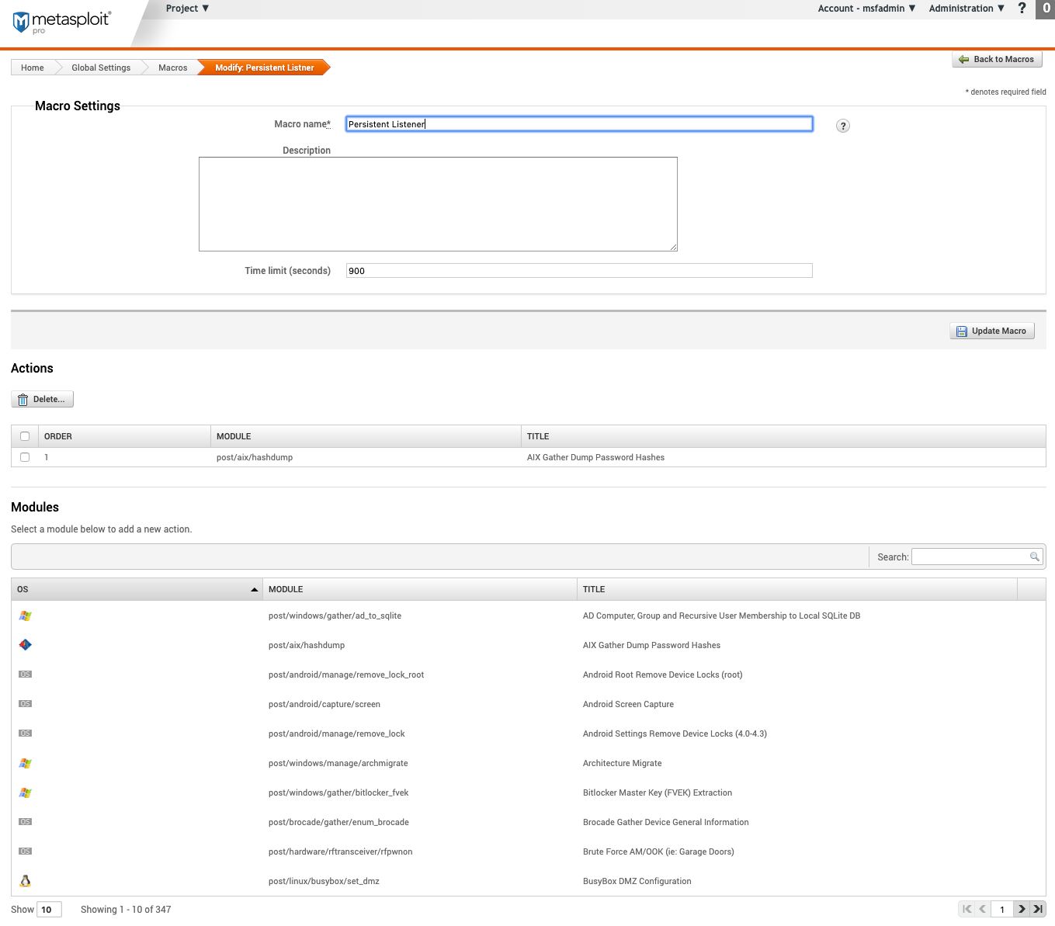Go to the next page of modules
The width and height of the screenshot is (1055, 926).
click(1022, 909)
